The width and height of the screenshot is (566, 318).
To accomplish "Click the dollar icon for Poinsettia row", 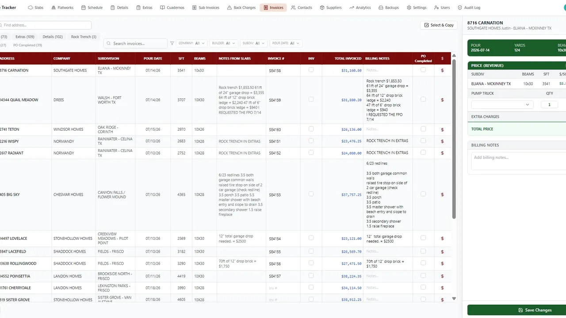I will click(x=442, y=276).
